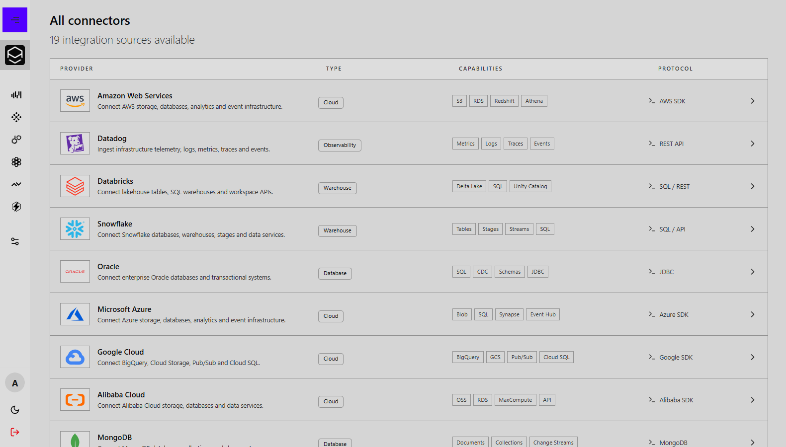786x447 pixels.
Task: Select the Event Hub capability tag
Action: (x=543, y=314)
